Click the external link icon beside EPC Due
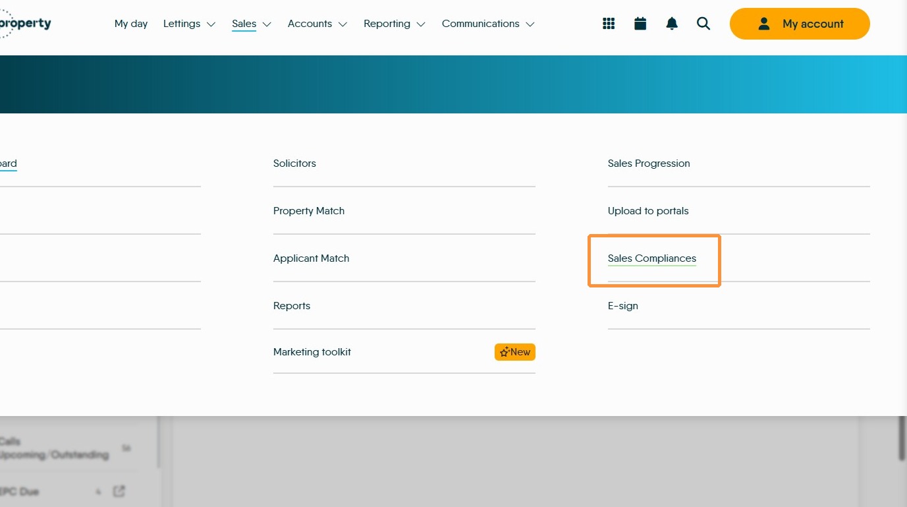This screenshot has width=907, height=507. (x=119, y=491)
